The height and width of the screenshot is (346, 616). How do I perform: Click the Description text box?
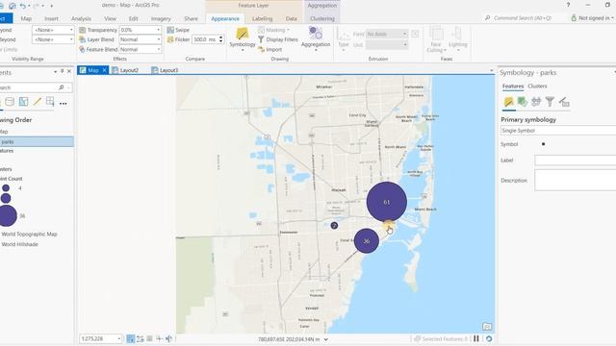pyautogui.click(x=576, y=181)
